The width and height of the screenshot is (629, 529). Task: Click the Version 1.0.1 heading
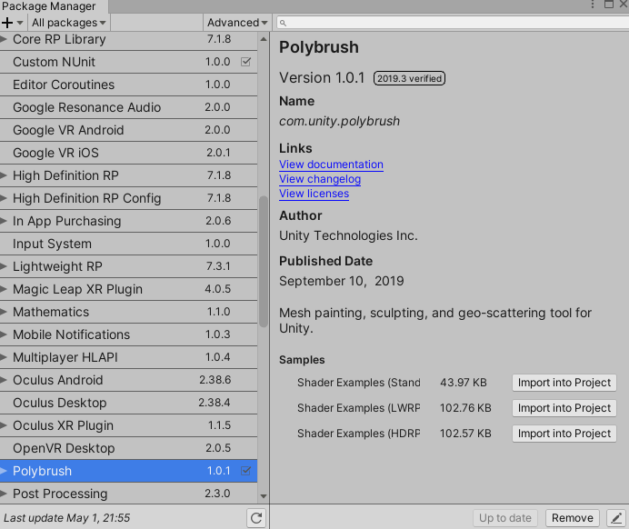tap(322, 78)
